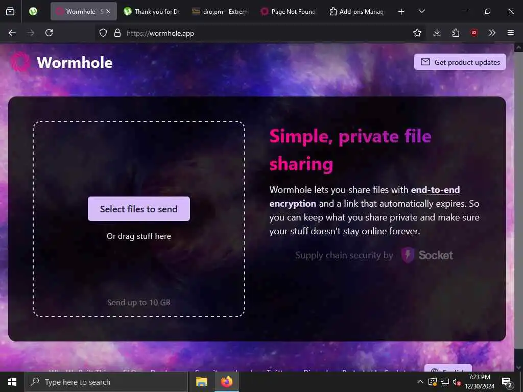Click the Send up to 10 GB text
The width and height of the screenshot is (523, 392).
(139, 302)
